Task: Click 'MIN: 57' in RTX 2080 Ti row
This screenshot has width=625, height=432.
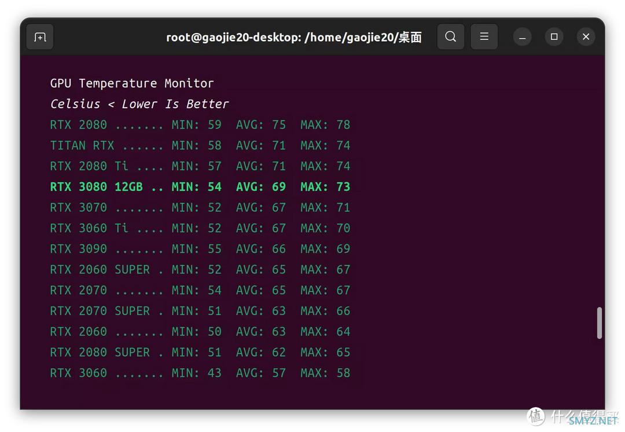Action: pyautogui.click(x=197, y=166)
